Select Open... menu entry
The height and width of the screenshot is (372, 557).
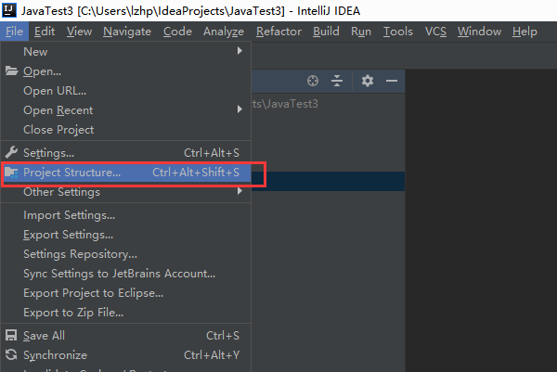[x=125, y=71]
